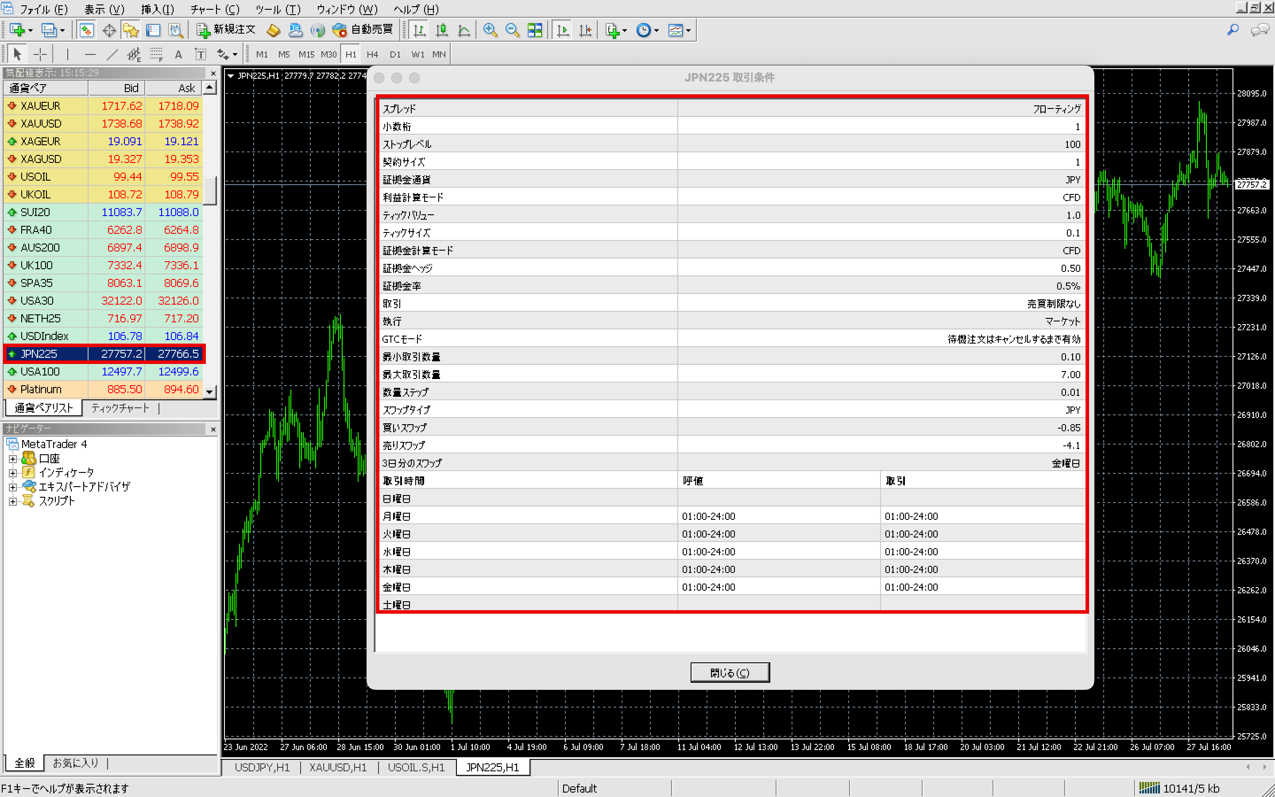Toggle the Market Watch panel icon
The height and width of the screenshot is (797, 1275).
click(86, 30)
